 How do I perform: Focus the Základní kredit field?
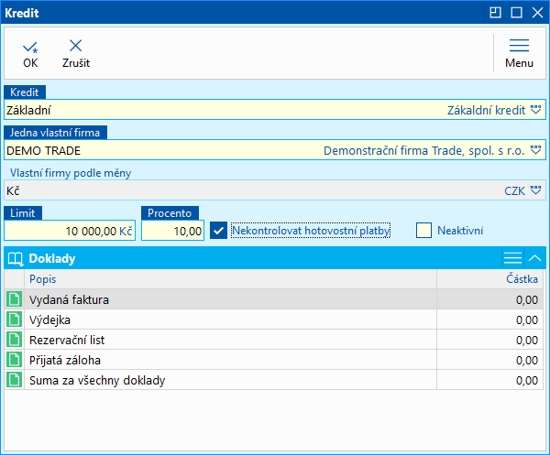(x=275, y=110)
